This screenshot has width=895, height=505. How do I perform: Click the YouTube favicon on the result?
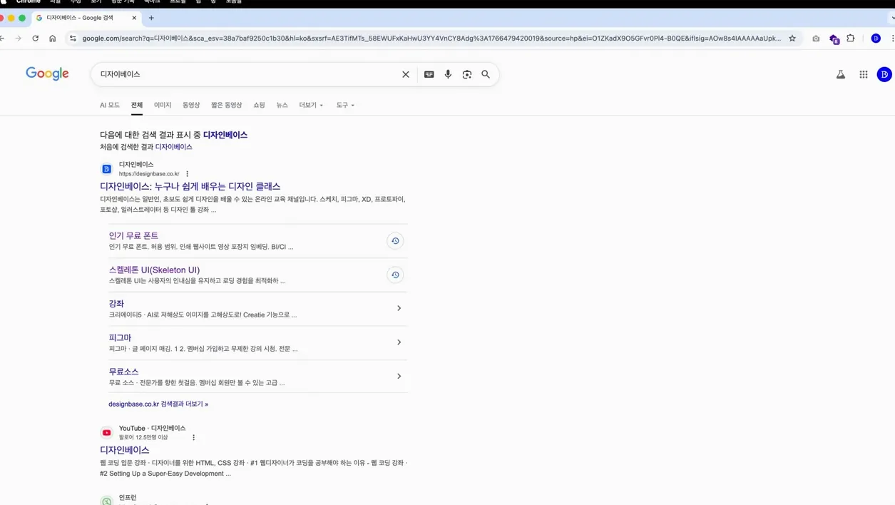pyautogui.click(x=106, y=432)
